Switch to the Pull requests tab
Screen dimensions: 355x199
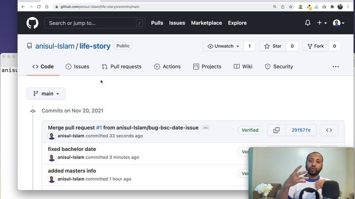point(121,66)
